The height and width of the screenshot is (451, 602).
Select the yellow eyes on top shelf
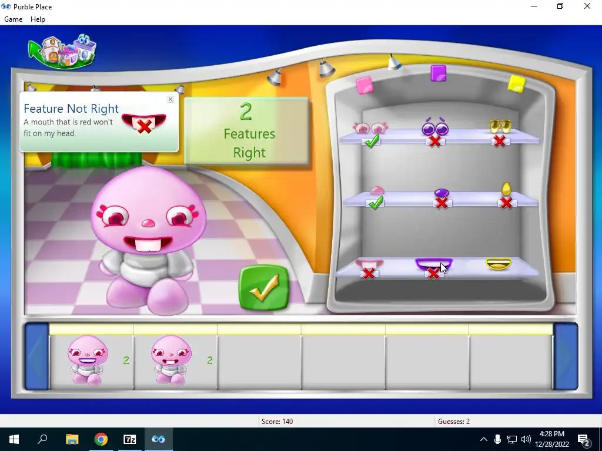500,126
